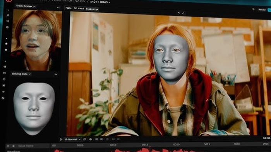Toggle loop playback icon
The height and width of the screenshot is (152, 271).
(84, 139)
